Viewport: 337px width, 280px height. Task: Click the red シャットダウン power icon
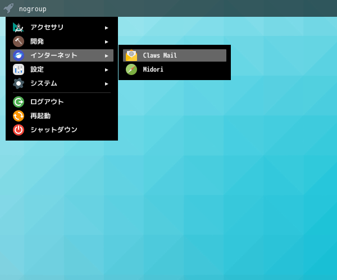point(19,130)
